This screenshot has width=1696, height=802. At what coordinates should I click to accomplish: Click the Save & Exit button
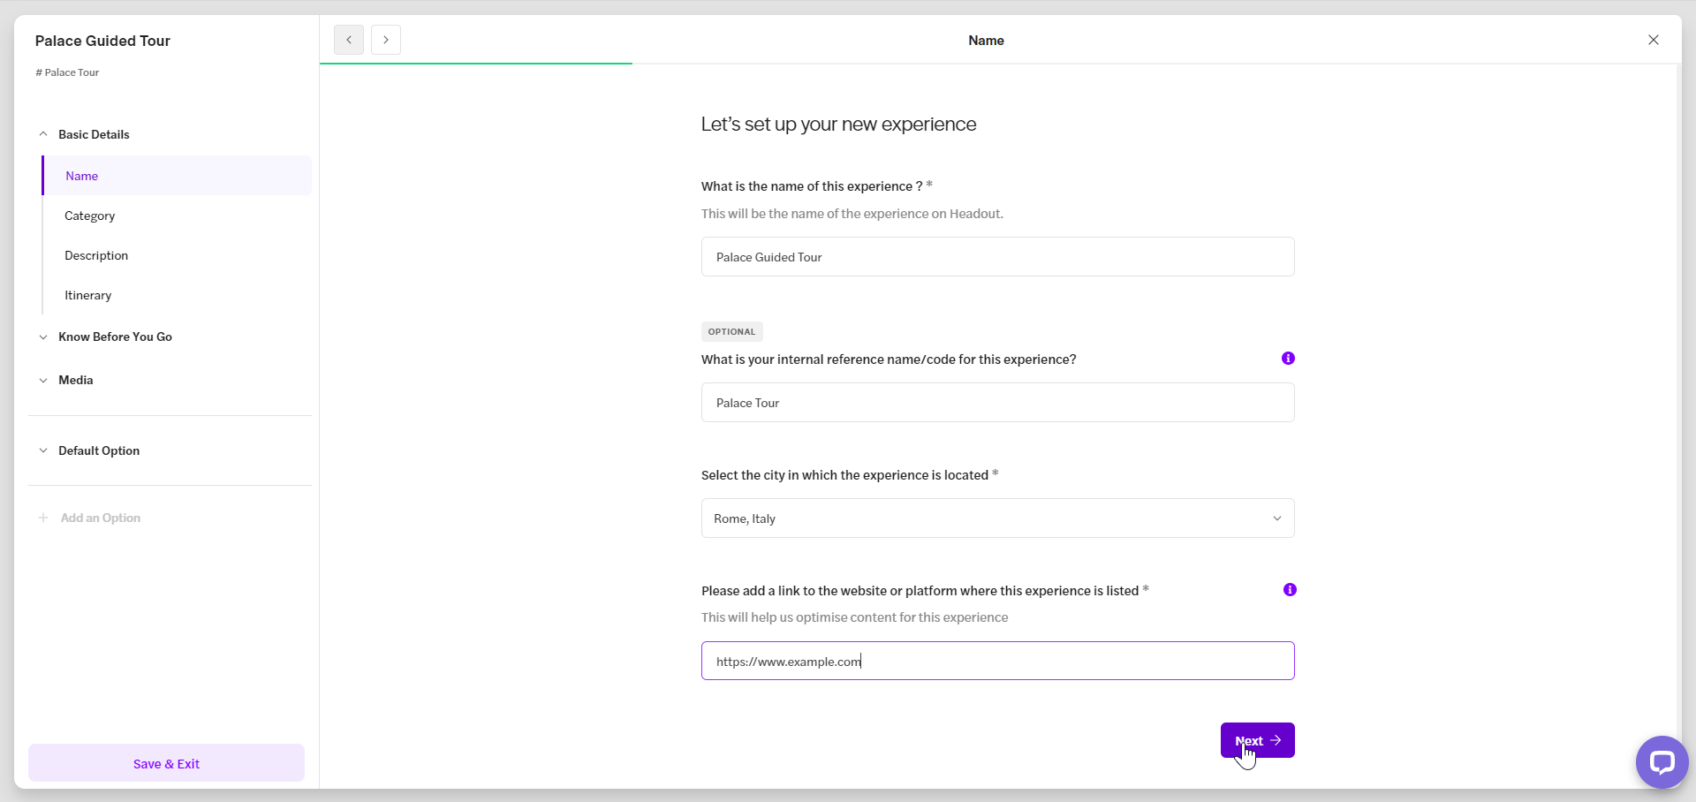tap(166, 763)
